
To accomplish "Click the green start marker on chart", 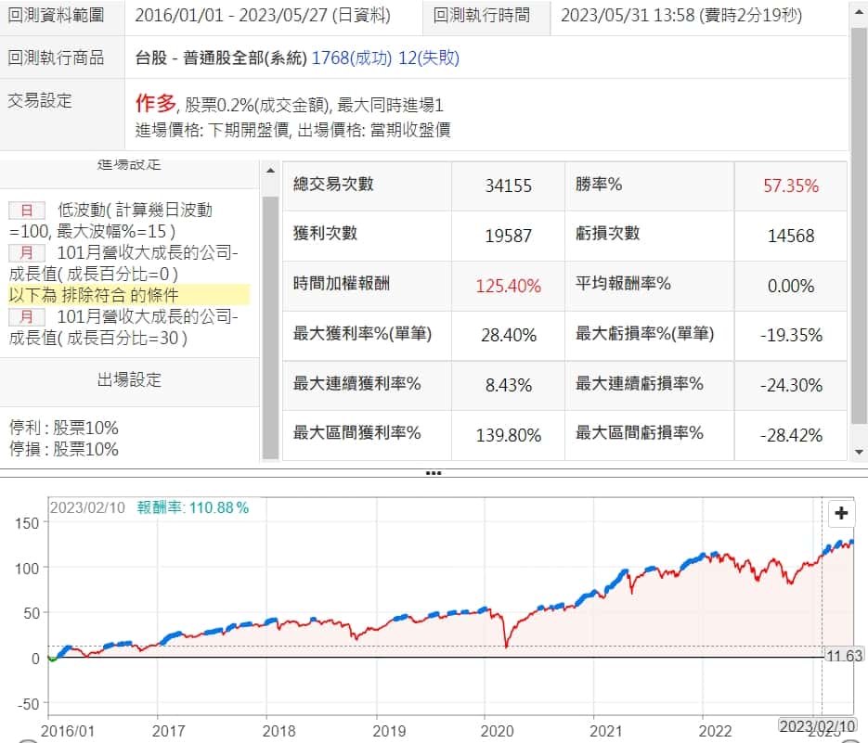I will point(51,658).
